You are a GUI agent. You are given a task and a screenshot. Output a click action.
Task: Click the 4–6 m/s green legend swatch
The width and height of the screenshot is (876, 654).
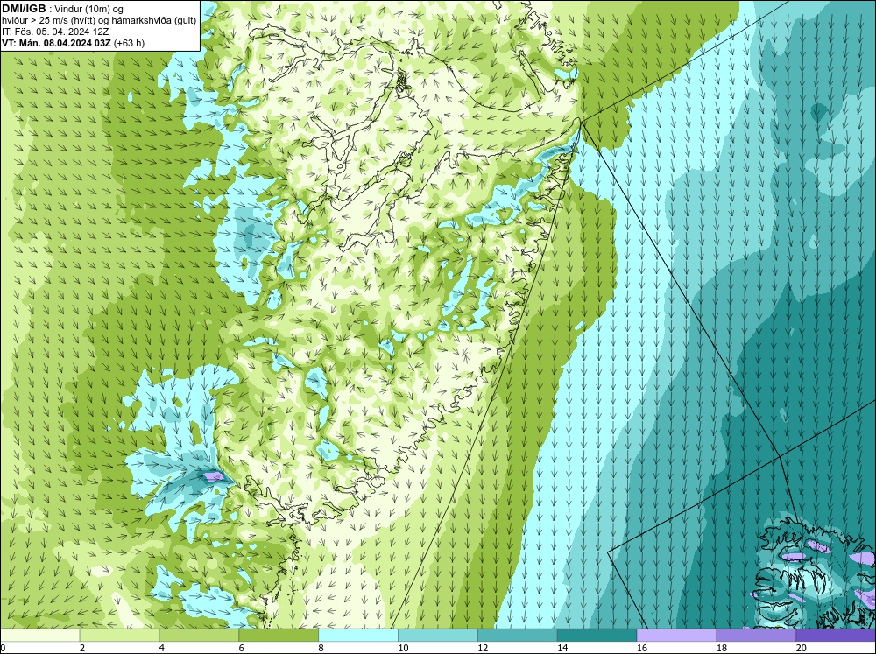tap(199, 636)
